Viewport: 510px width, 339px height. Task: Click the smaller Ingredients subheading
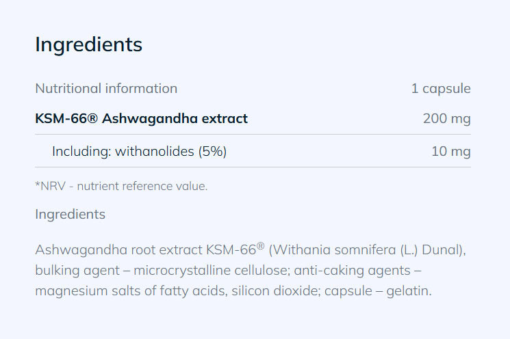pos(70,215)
